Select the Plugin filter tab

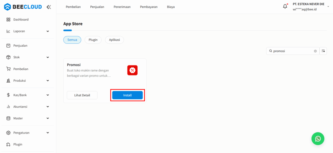tap(93, 40)
